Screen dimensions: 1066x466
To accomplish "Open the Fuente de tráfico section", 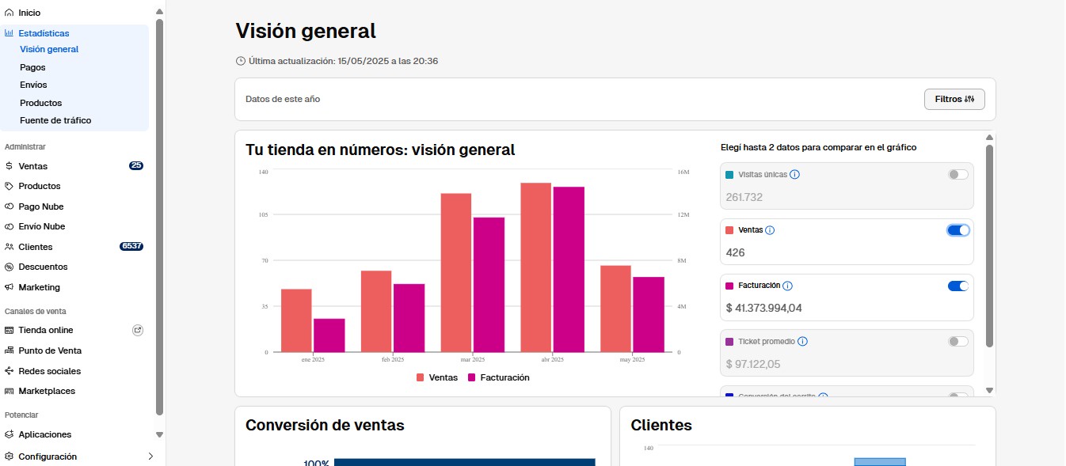I will click(x=55, y=120).
